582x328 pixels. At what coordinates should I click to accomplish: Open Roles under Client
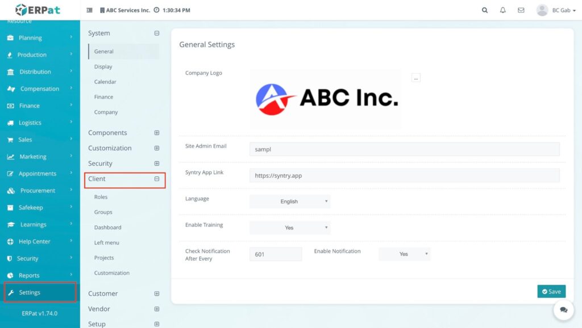[101, 197]
